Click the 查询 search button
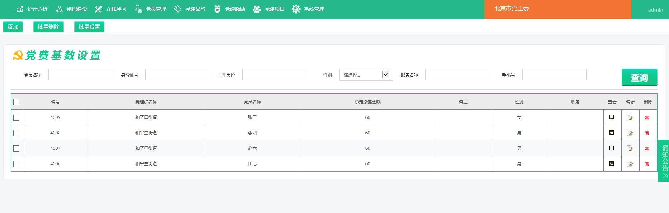669x213 pixels. pyautogui.click(x=639, y=78)
